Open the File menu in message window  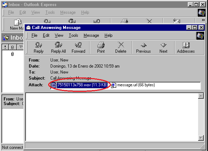click(x=34, y=35)
